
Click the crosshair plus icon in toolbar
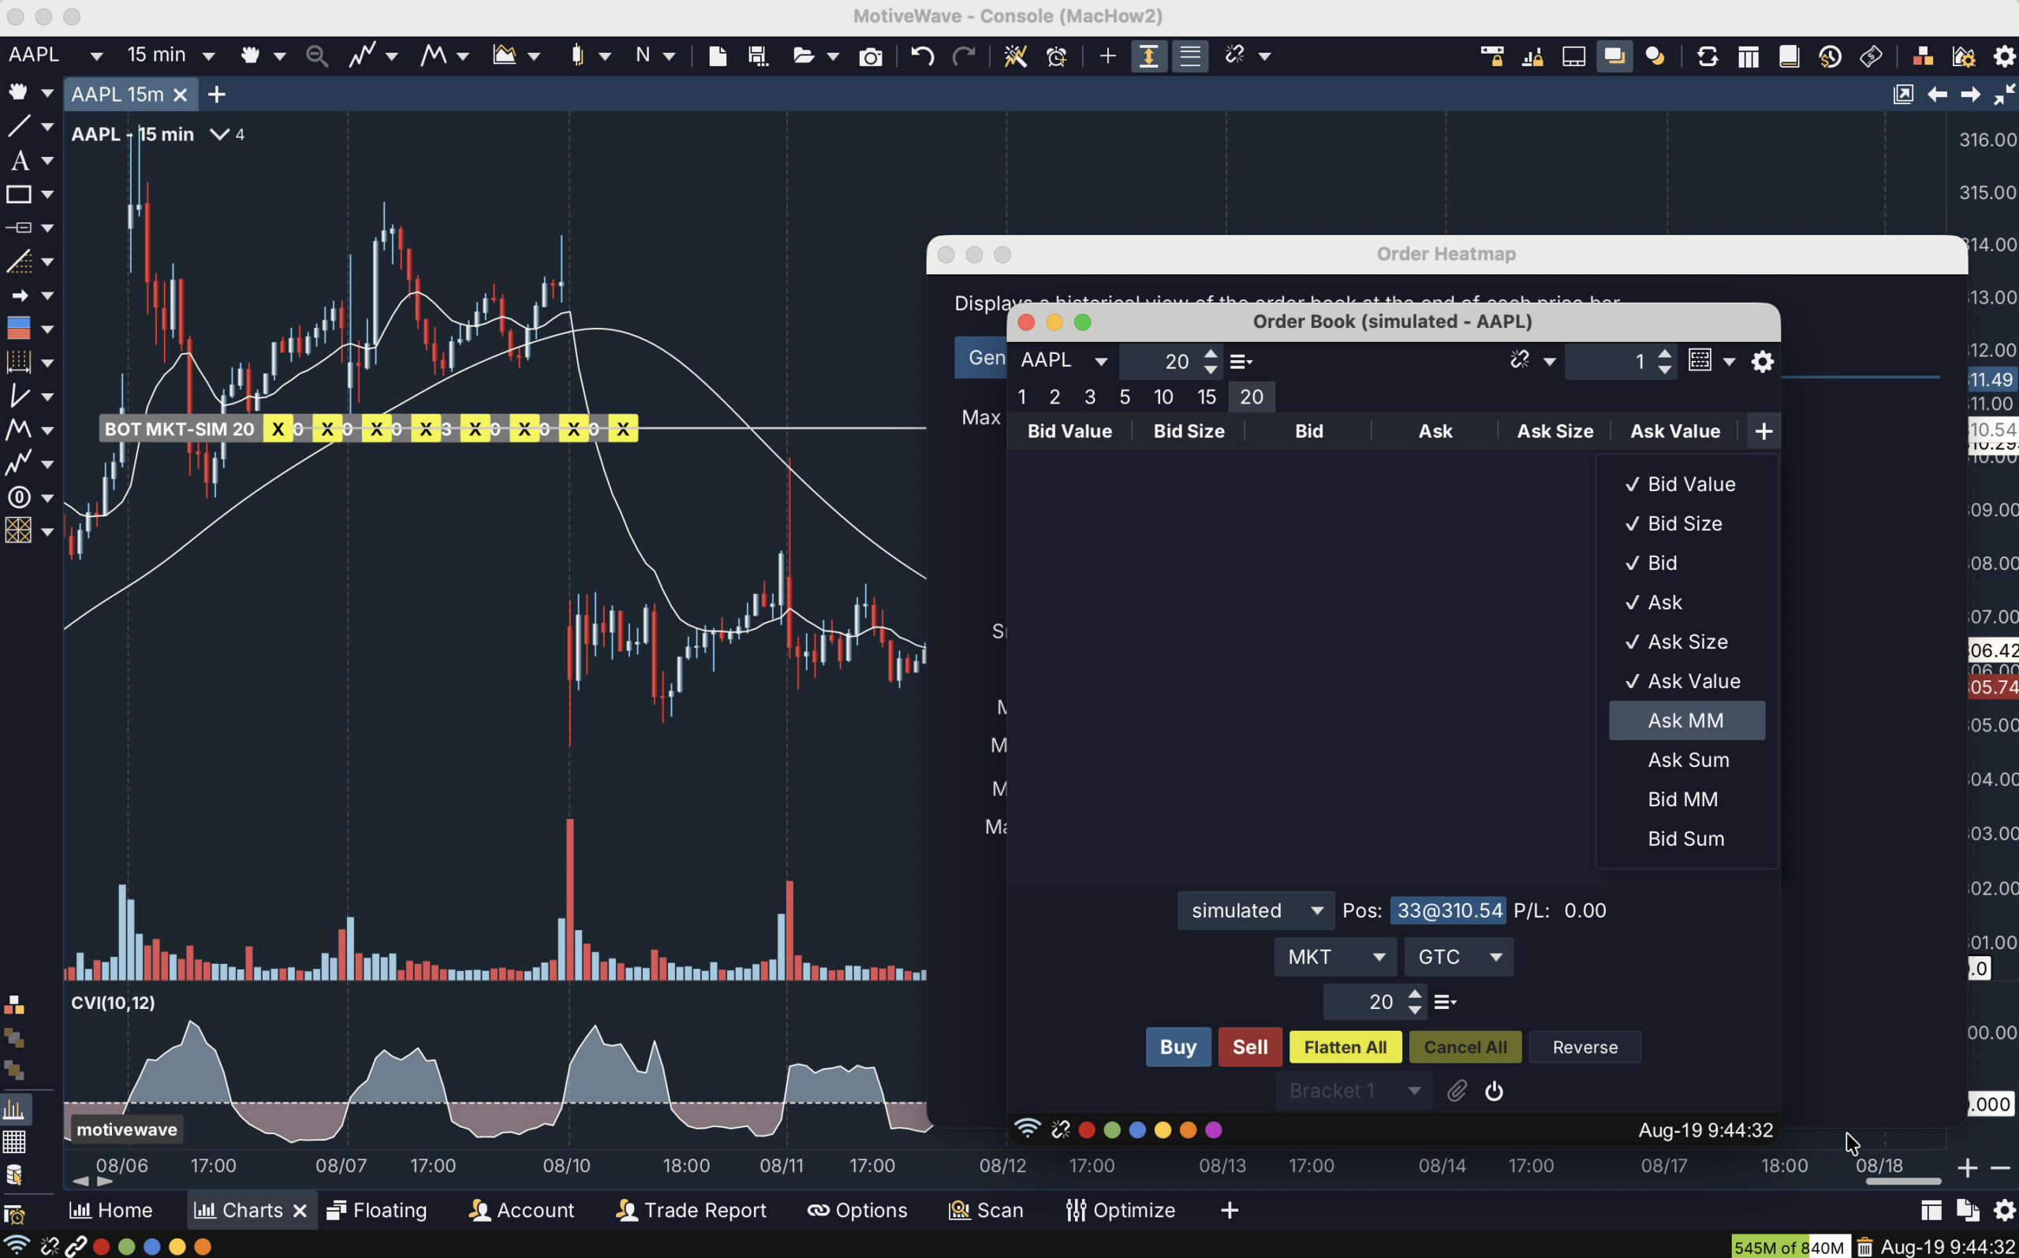[1107, 56]
